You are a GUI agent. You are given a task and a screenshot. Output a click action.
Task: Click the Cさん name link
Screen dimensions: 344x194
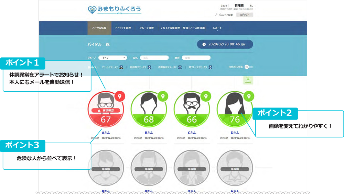coord(192,133)
